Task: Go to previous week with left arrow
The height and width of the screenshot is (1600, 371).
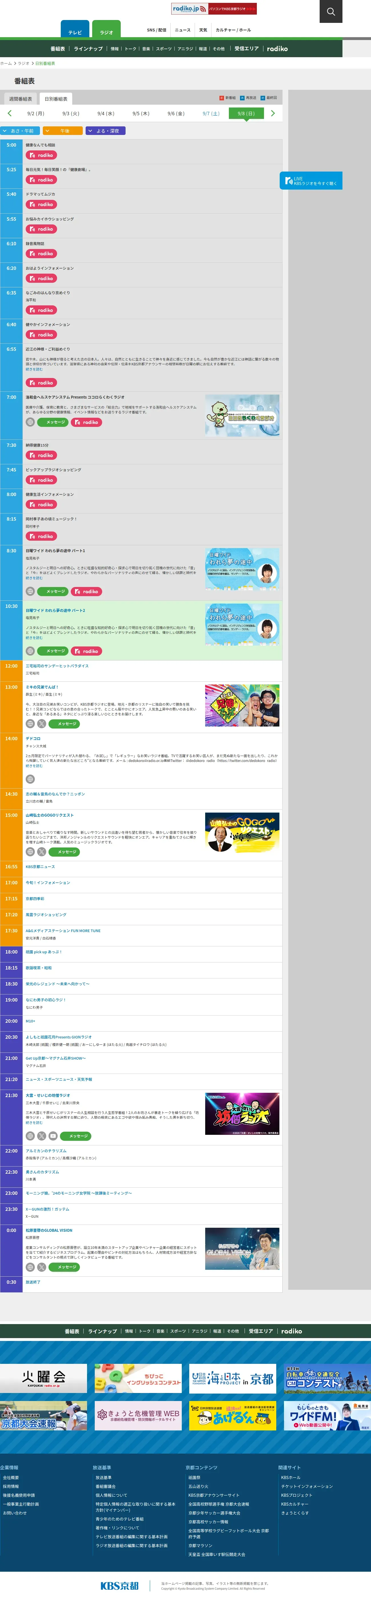Action: tap(9, 113)
